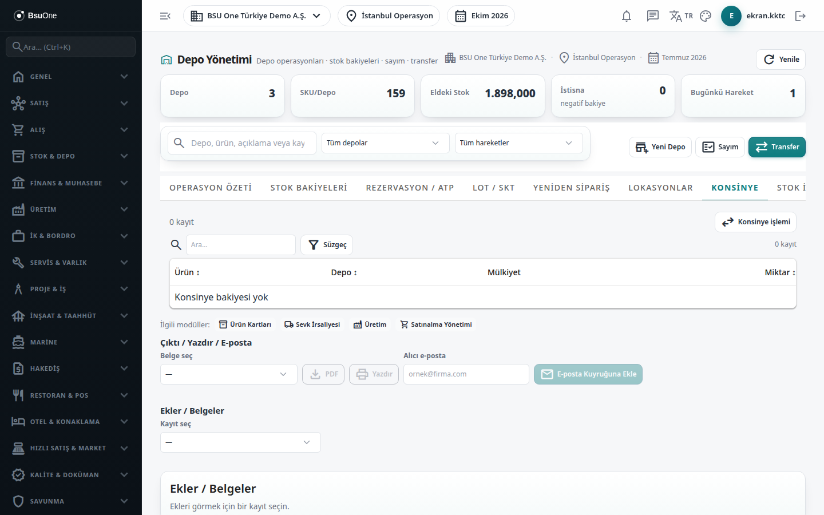This screenshot has height=515, width=824.
Task: Sort table by Miktar column
Action: tap(780, 272)
